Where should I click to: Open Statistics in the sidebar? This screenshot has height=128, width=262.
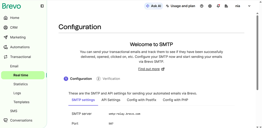click(21, 84)
